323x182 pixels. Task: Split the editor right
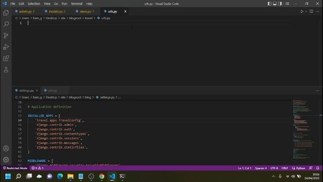click(311, 11)
